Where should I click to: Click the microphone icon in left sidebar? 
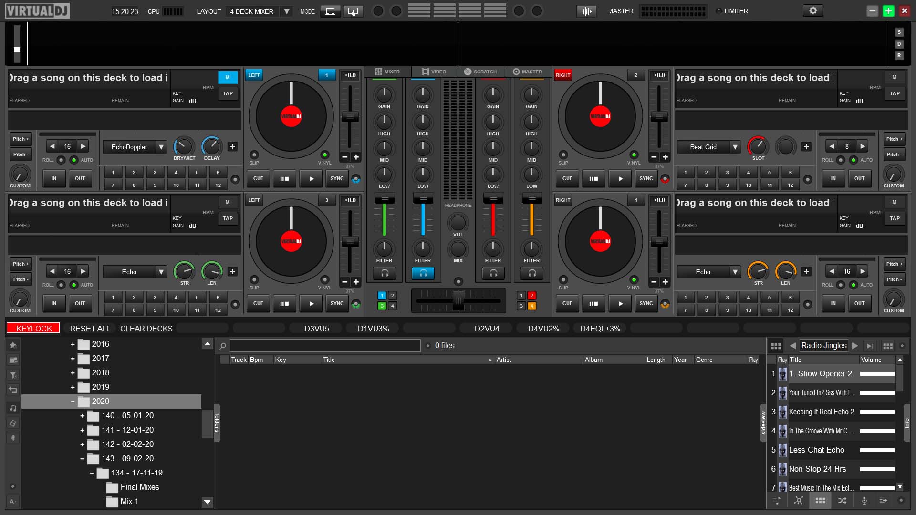click(13, 438)
